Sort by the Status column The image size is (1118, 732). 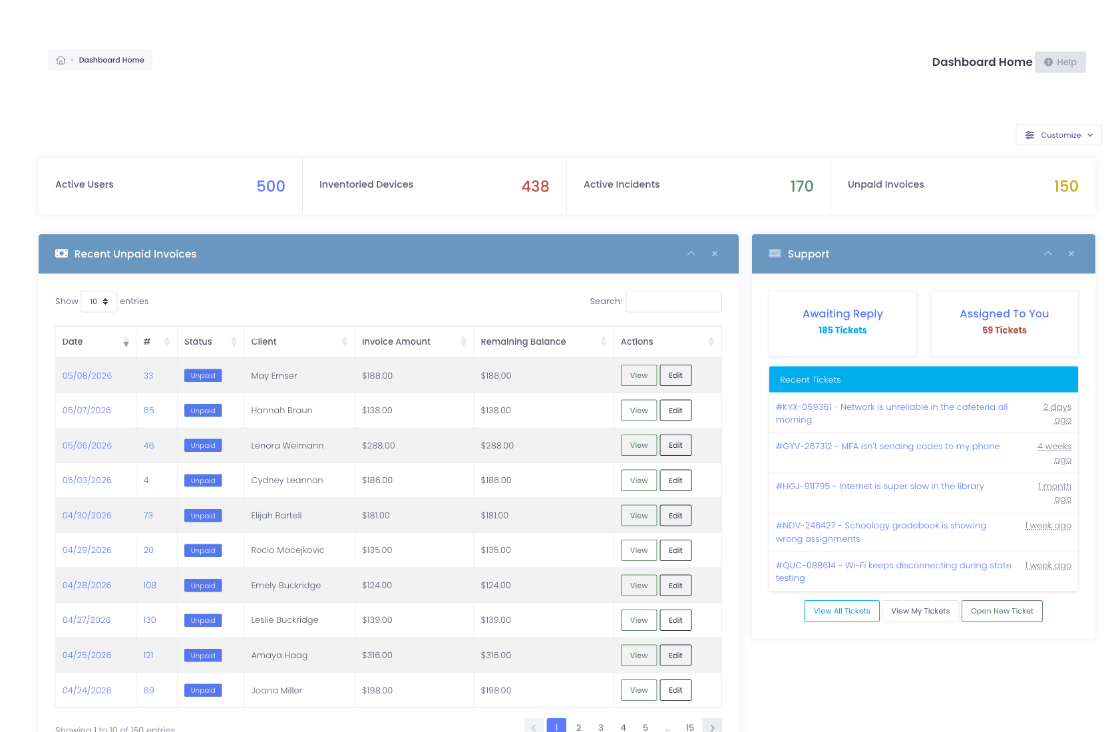210,342
